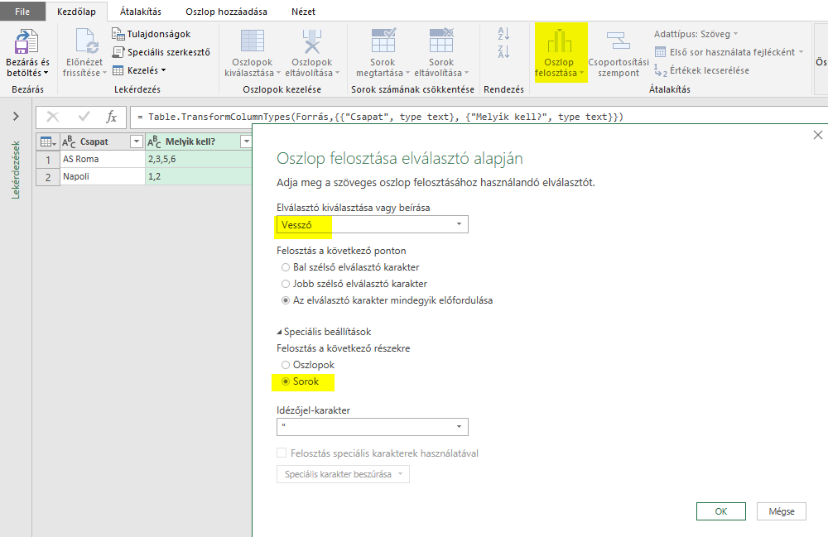This screenshot has height=537, width=828.
Task: Select cell with value 1,2
Action: coord(199,176)
